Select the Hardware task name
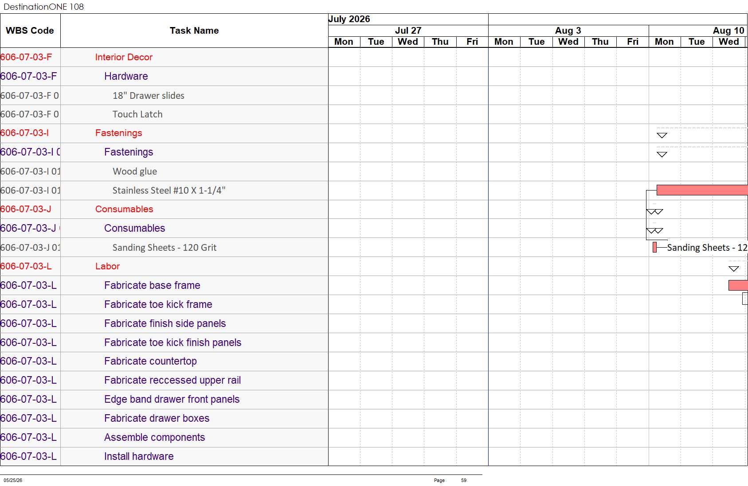The width and height of the screenshot is (748, 486). pyautogui.click(x=126, y=76)
